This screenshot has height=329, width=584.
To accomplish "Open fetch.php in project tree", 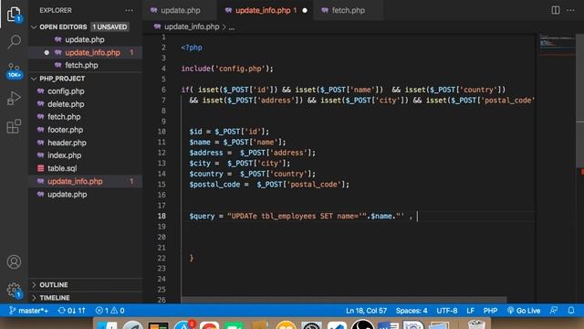I will click(85, 117).
